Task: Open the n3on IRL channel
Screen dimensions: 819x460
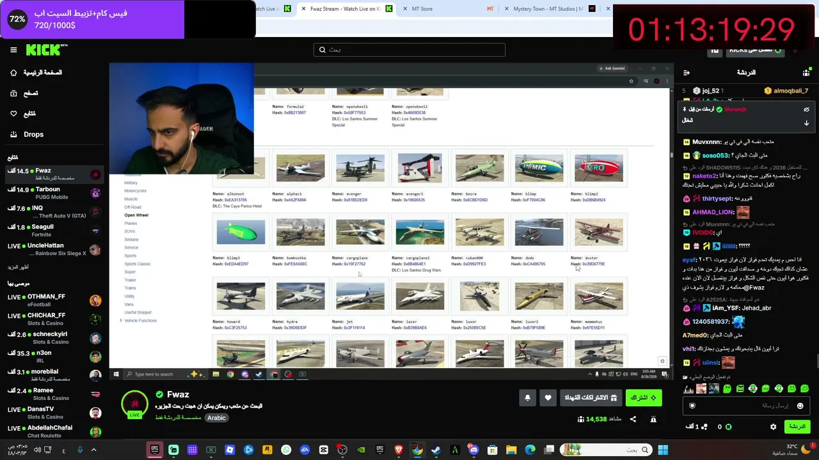Action: (54, 356)
